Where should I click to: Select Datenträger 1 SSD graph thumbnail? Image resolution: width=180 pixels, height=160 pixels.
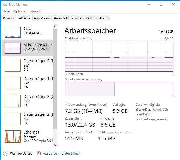click(13, 83)
